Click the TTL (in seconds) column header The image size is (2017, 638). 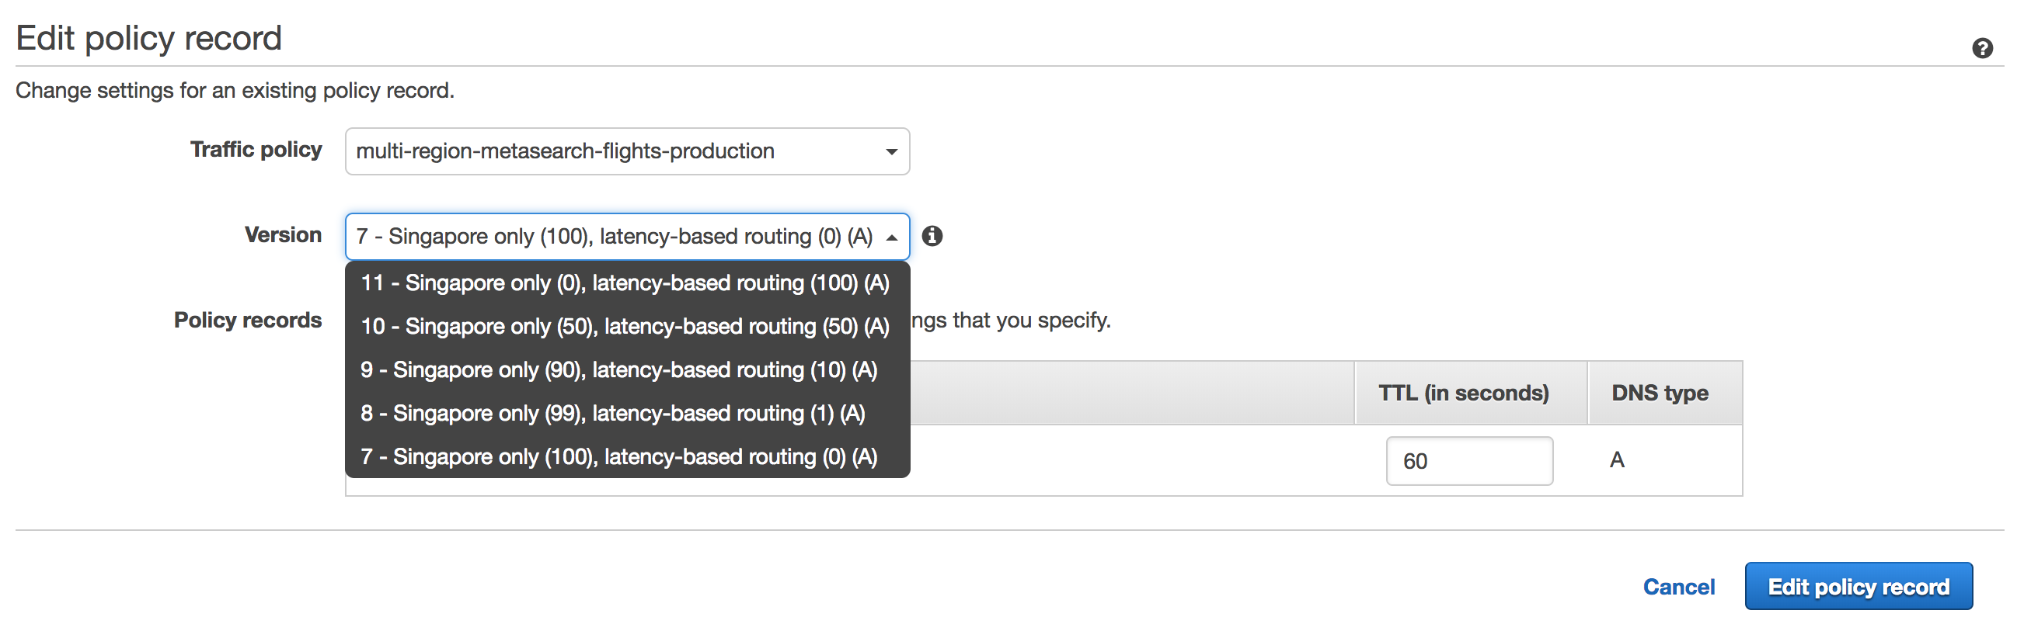1463,393
